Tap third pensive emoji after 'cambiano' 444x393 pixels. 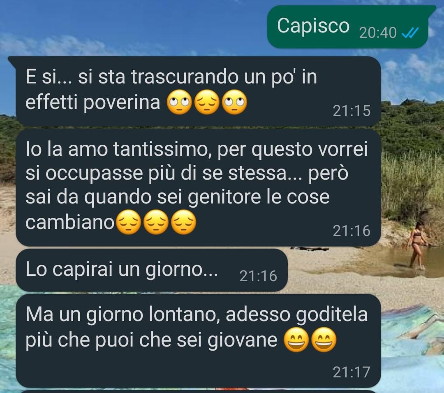(x=183, y=222)
